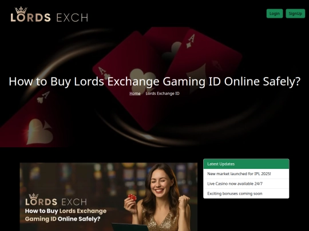This screenshot has width=309, height=231.
Task: Click the crown above the header logo
Action: (x=21, y=10)
